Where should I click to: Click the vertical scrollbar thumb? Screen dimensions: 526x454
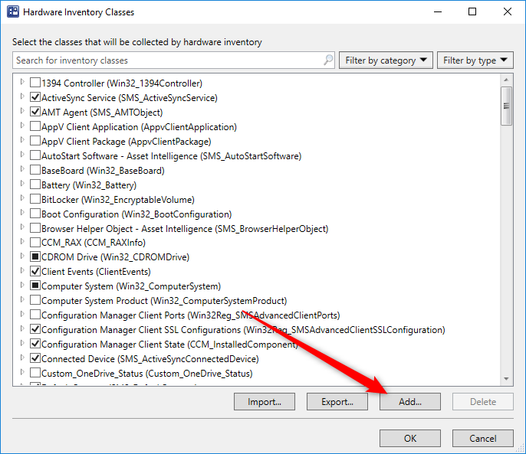point(506,106)
